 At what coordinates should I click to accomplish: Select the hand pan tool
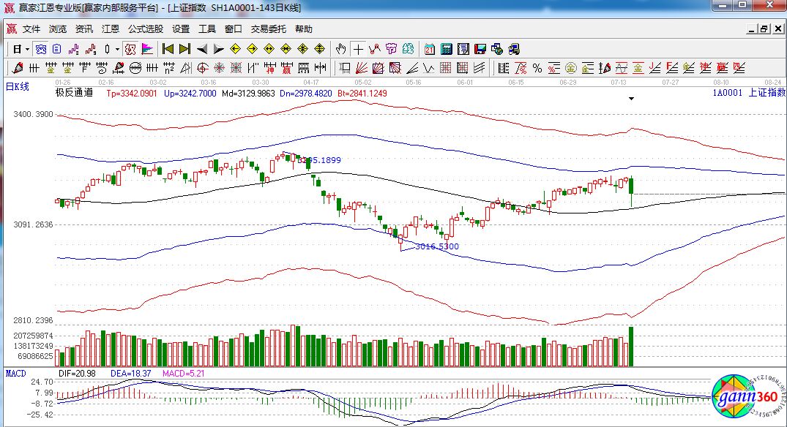(340, 49)
